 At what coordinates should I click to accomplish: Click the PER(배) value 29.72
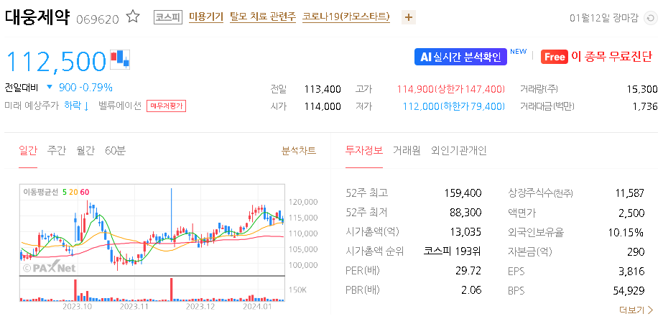[468, 271]
